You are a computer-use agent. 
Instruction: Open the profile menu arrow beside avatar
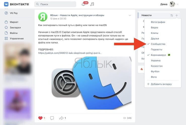point(177,4)
